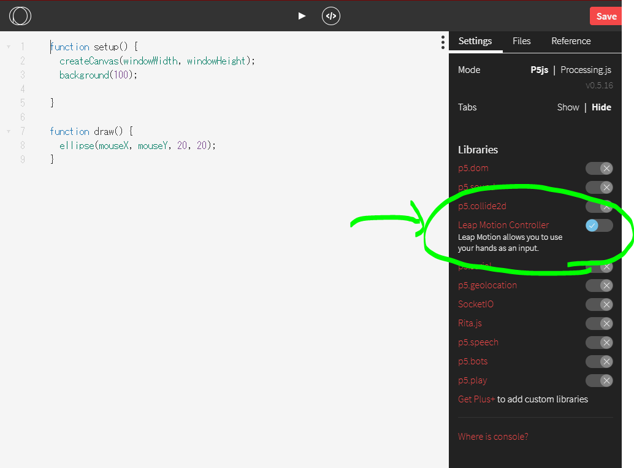
Task: Enable the p5.collide2d library
Action: coord(599,206)
